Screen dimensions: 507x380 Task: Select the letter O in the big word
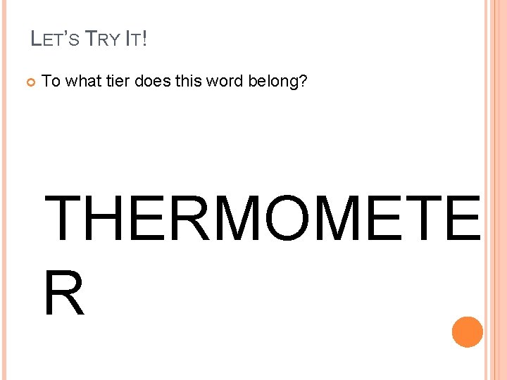(287, 217)
